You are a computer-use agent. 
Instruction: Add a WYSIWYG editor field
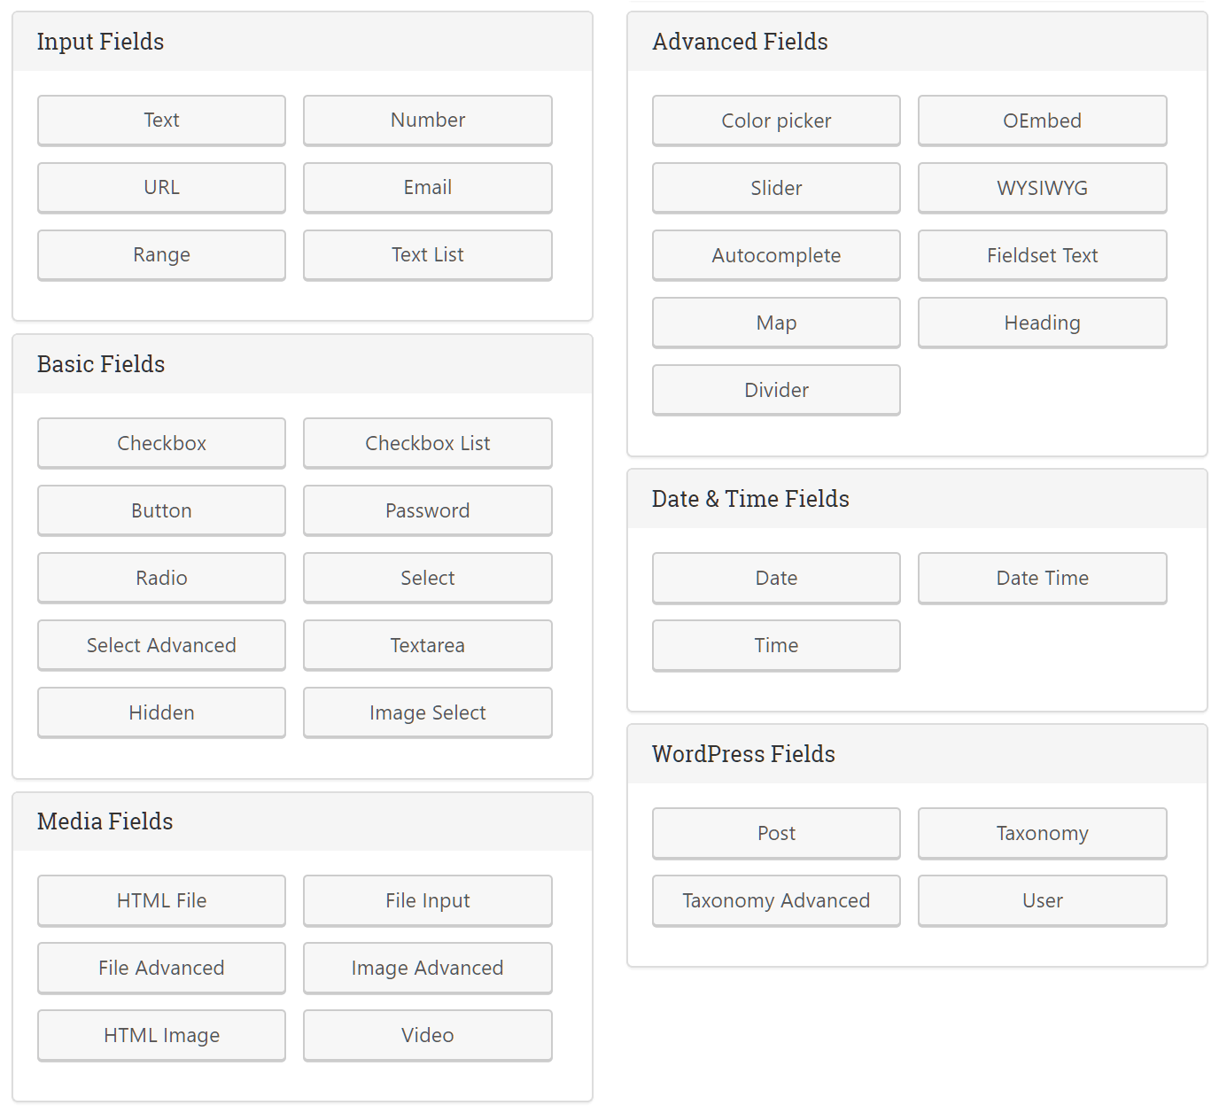click(1042, 188)
